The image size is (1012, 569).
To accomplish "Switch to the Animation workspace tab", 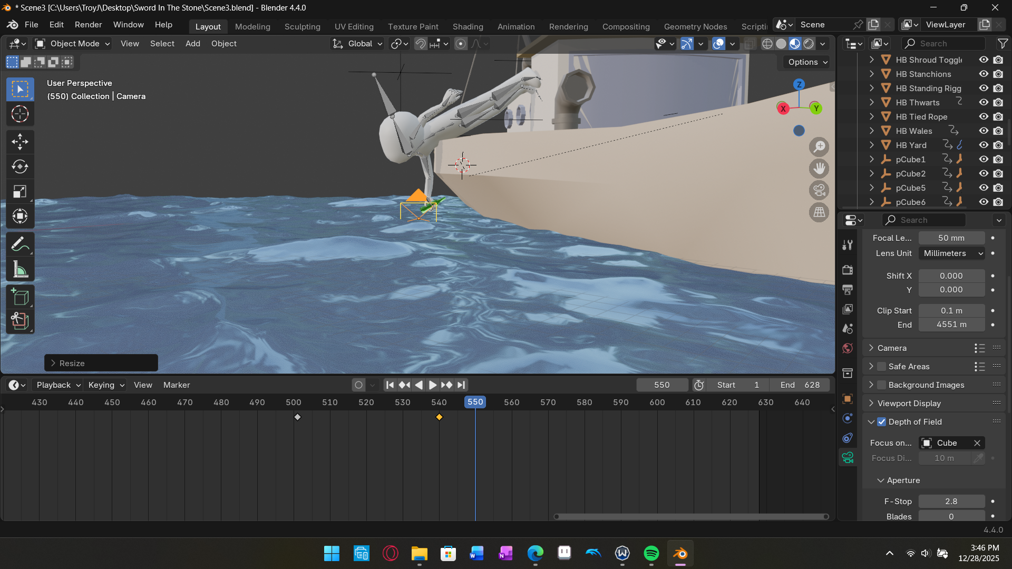I will point(515,27).
